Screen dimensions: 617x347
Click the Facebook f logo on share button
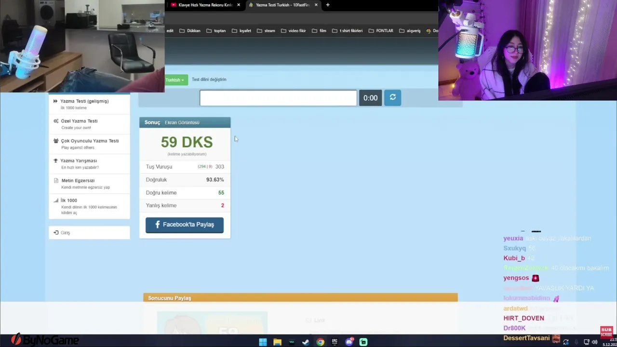(x=158, y=225)
